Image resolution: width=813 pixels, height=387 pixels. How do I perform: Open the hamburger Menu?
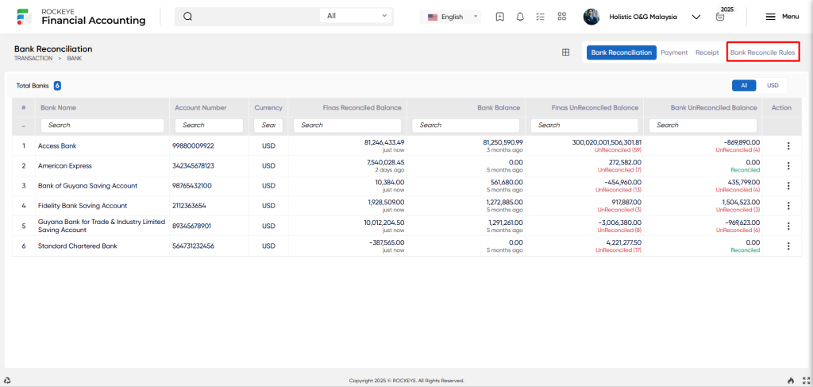[x=782, y=17]
